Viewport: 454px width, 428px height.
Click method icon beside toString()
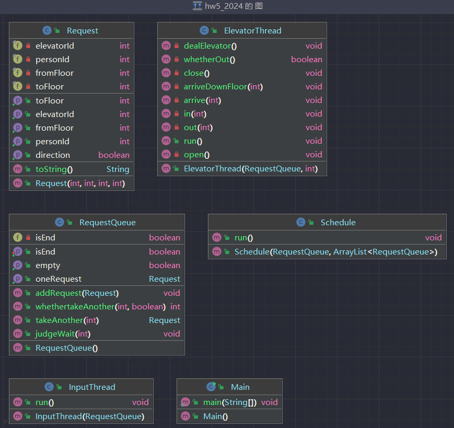pos(18,169)
